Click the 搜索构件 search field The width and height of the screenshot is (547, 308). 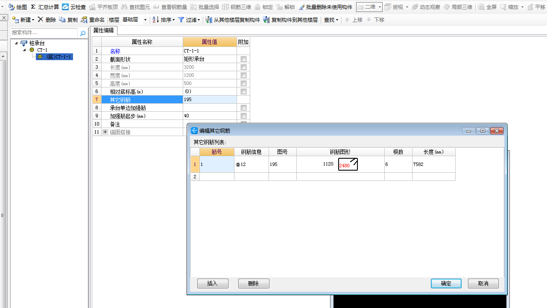pyautogui.click(x=44, y=33)
